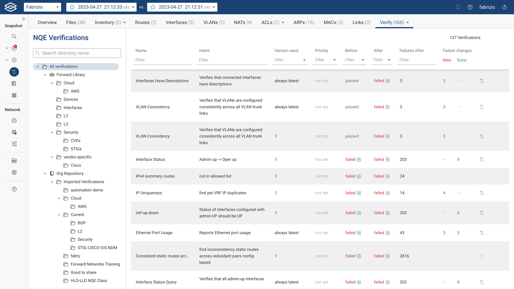This screenshot has width=514, height=289.
Task: Open the help question mark icon in header
Action: (470, 7)
